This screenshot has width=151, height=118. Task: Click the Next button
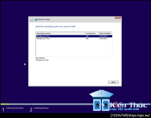[x=114, y=82]
